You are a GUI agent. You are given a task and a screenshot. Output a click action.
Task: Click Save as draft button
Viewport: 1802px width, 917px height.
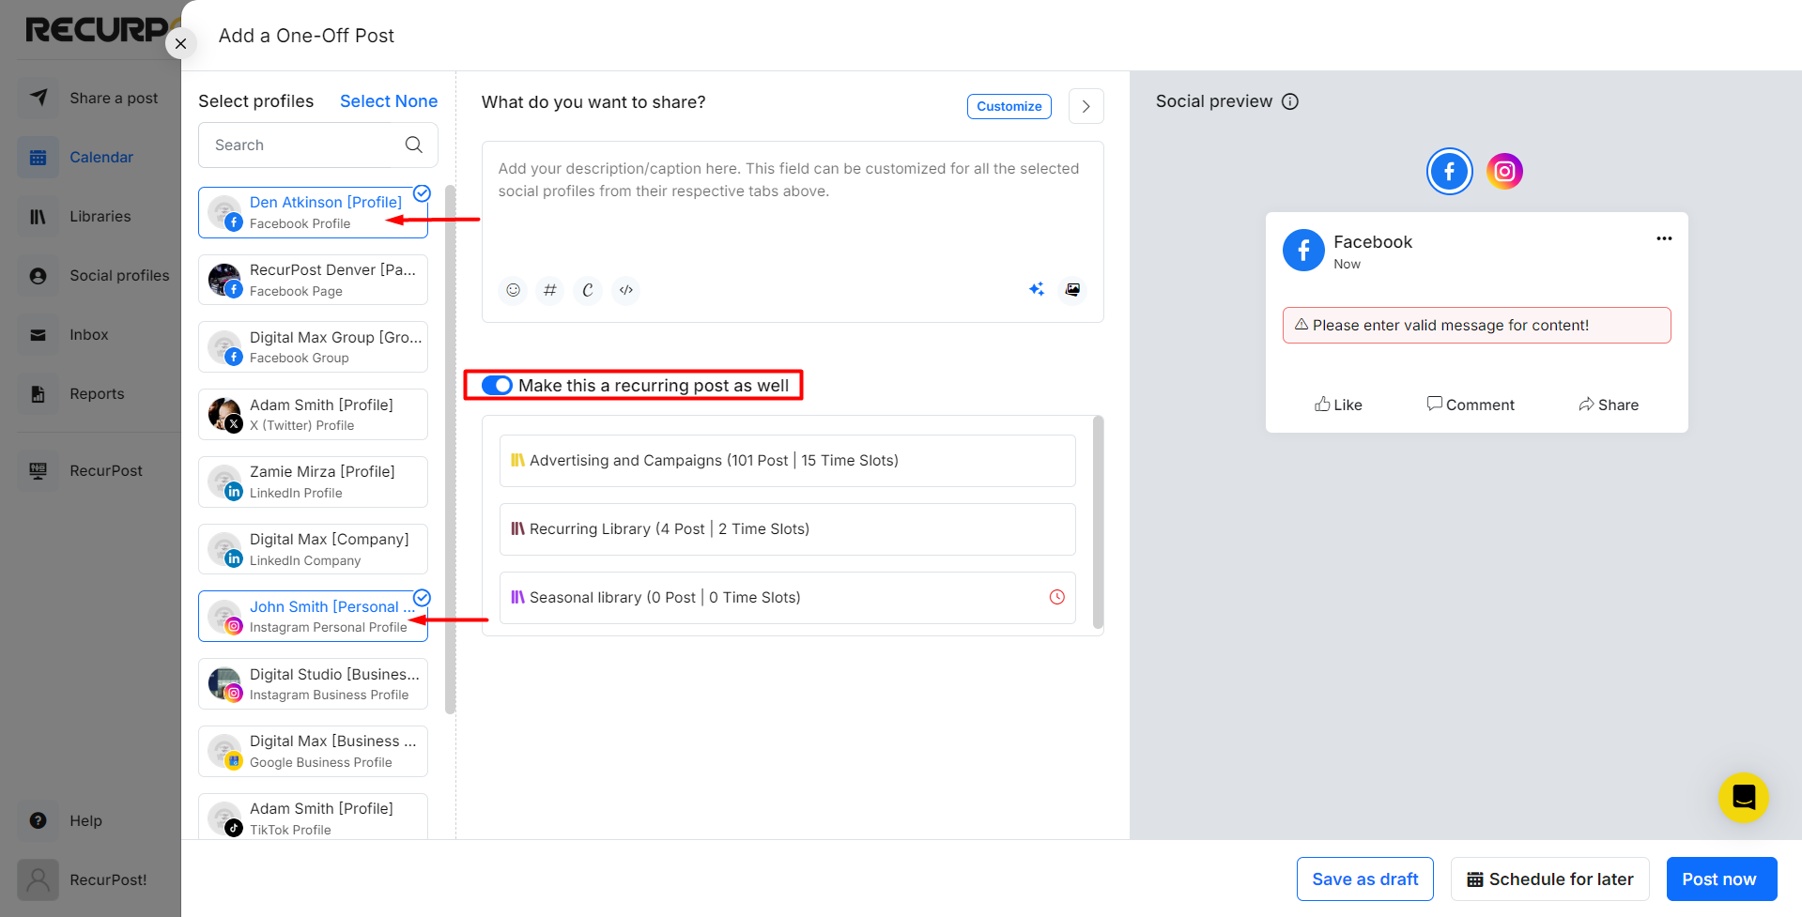click(x=1364, y=879)
